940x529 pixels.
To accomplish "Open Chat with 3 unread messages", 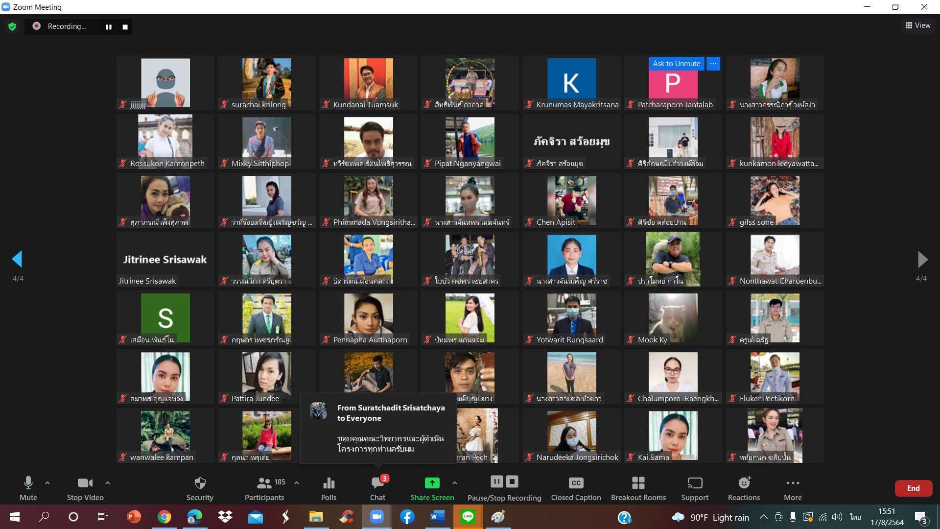I will point(377,488).
